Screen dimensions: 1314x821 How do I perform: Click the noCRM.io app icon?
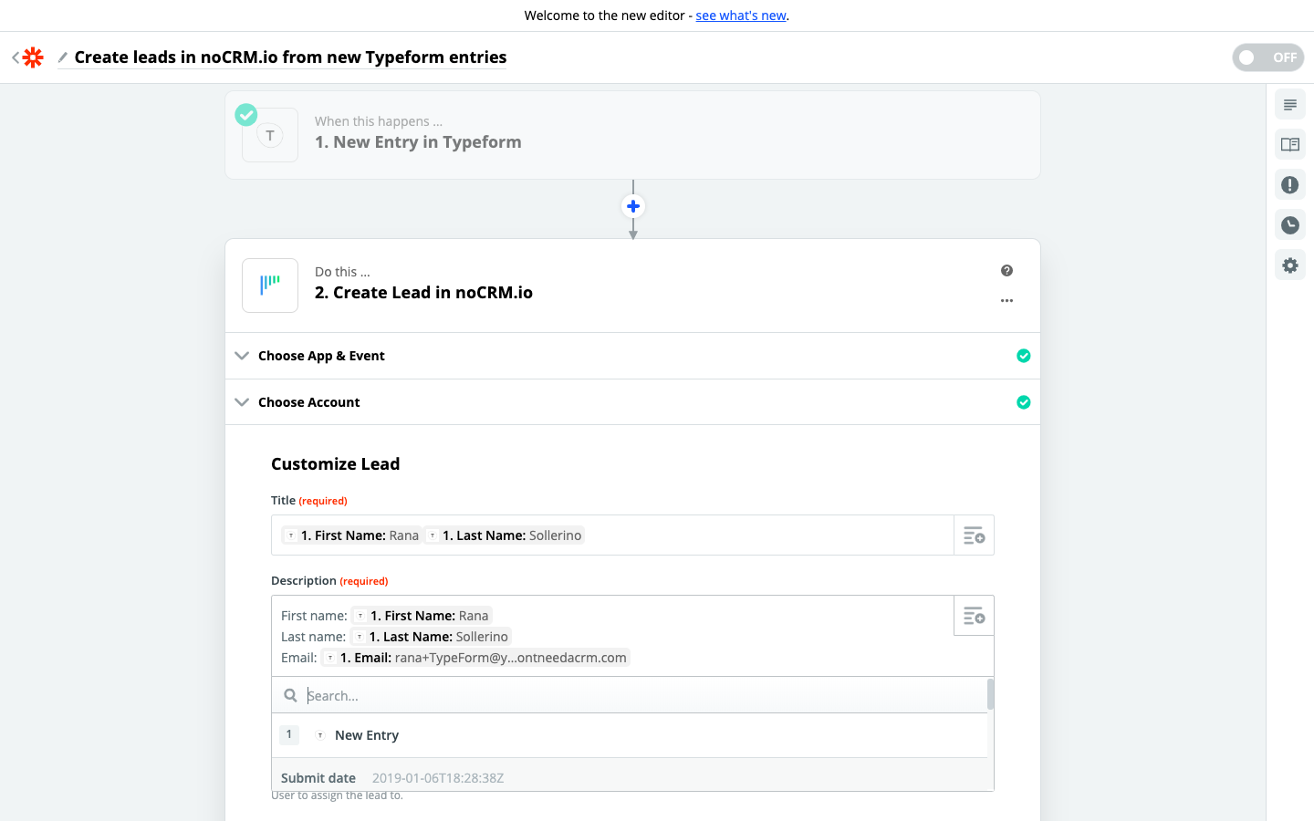(270, 286)
